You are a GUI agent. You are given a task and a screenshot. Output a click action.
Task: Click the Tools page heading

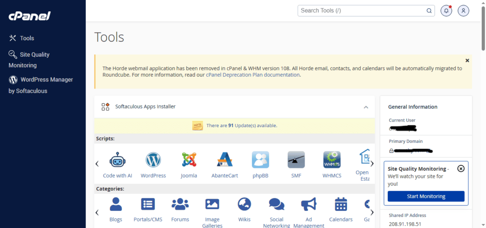click(x=109, y=37)
